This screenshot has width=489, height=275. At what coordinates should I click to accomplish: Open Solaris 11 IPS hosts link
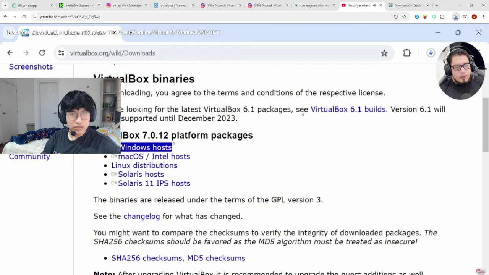click(154, 183)
